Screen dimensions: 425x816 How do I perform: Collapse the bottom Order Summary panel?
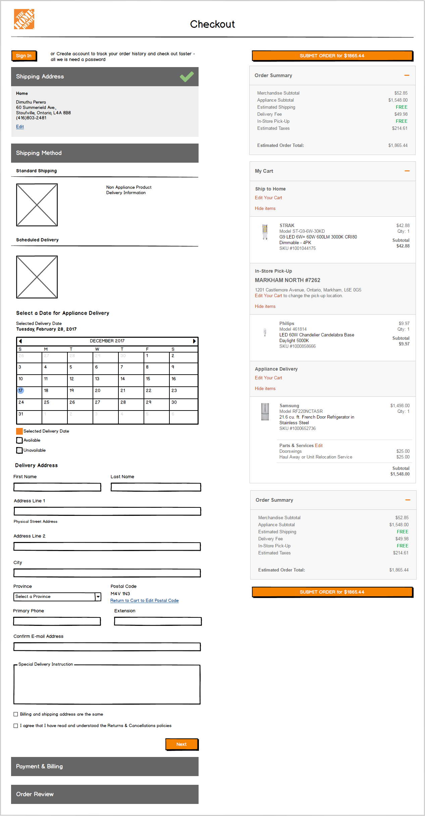[408, 500]
